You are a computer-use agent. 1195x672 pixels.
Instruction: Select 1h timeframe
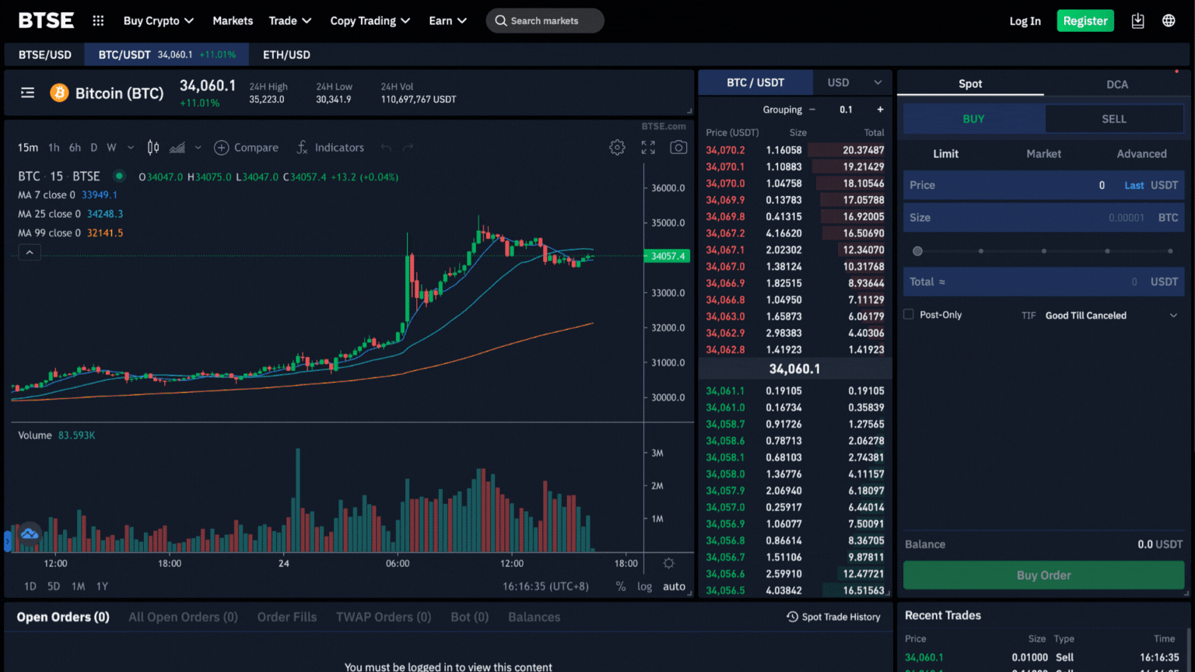coord(54,148)
